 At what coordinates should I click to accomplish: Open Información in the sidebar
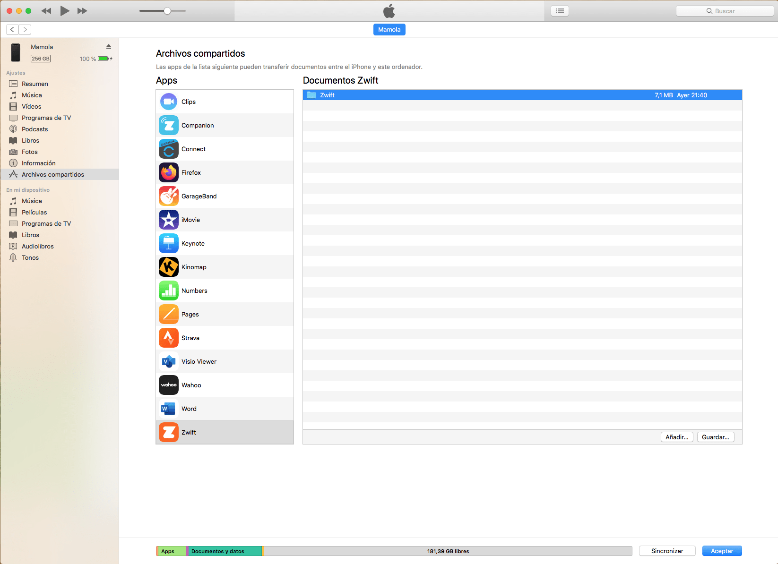(60, 163)
